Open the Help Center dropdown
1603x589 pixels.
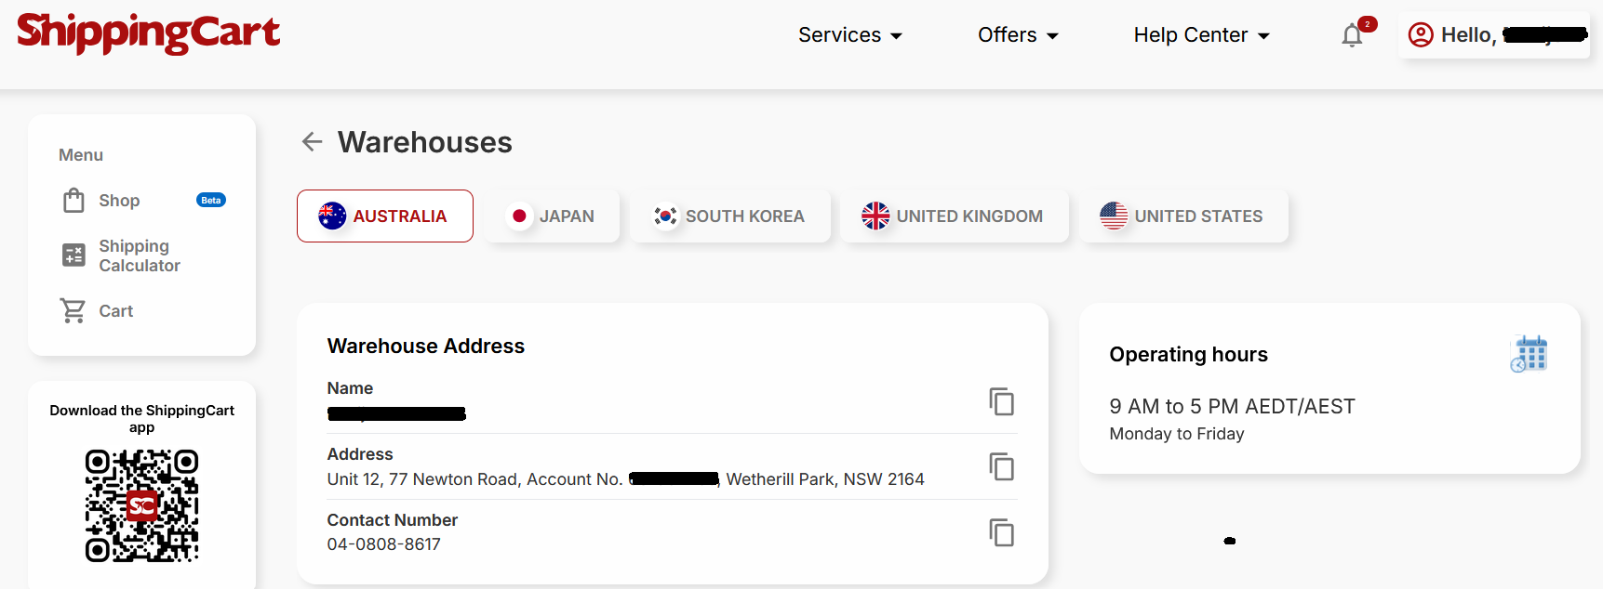pos(1200,34)
